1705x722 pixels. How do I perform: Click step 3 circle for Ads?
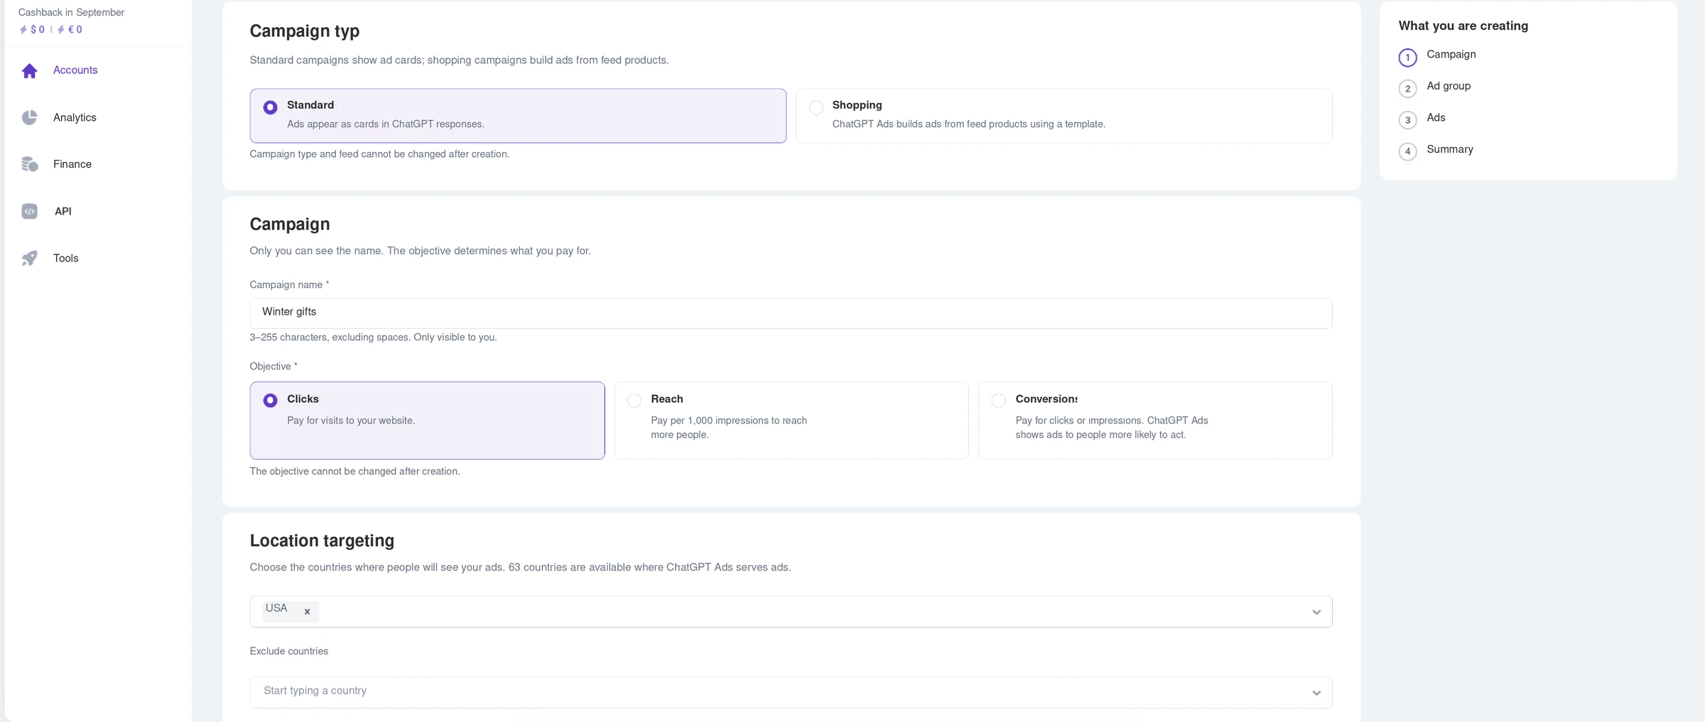1407,119
